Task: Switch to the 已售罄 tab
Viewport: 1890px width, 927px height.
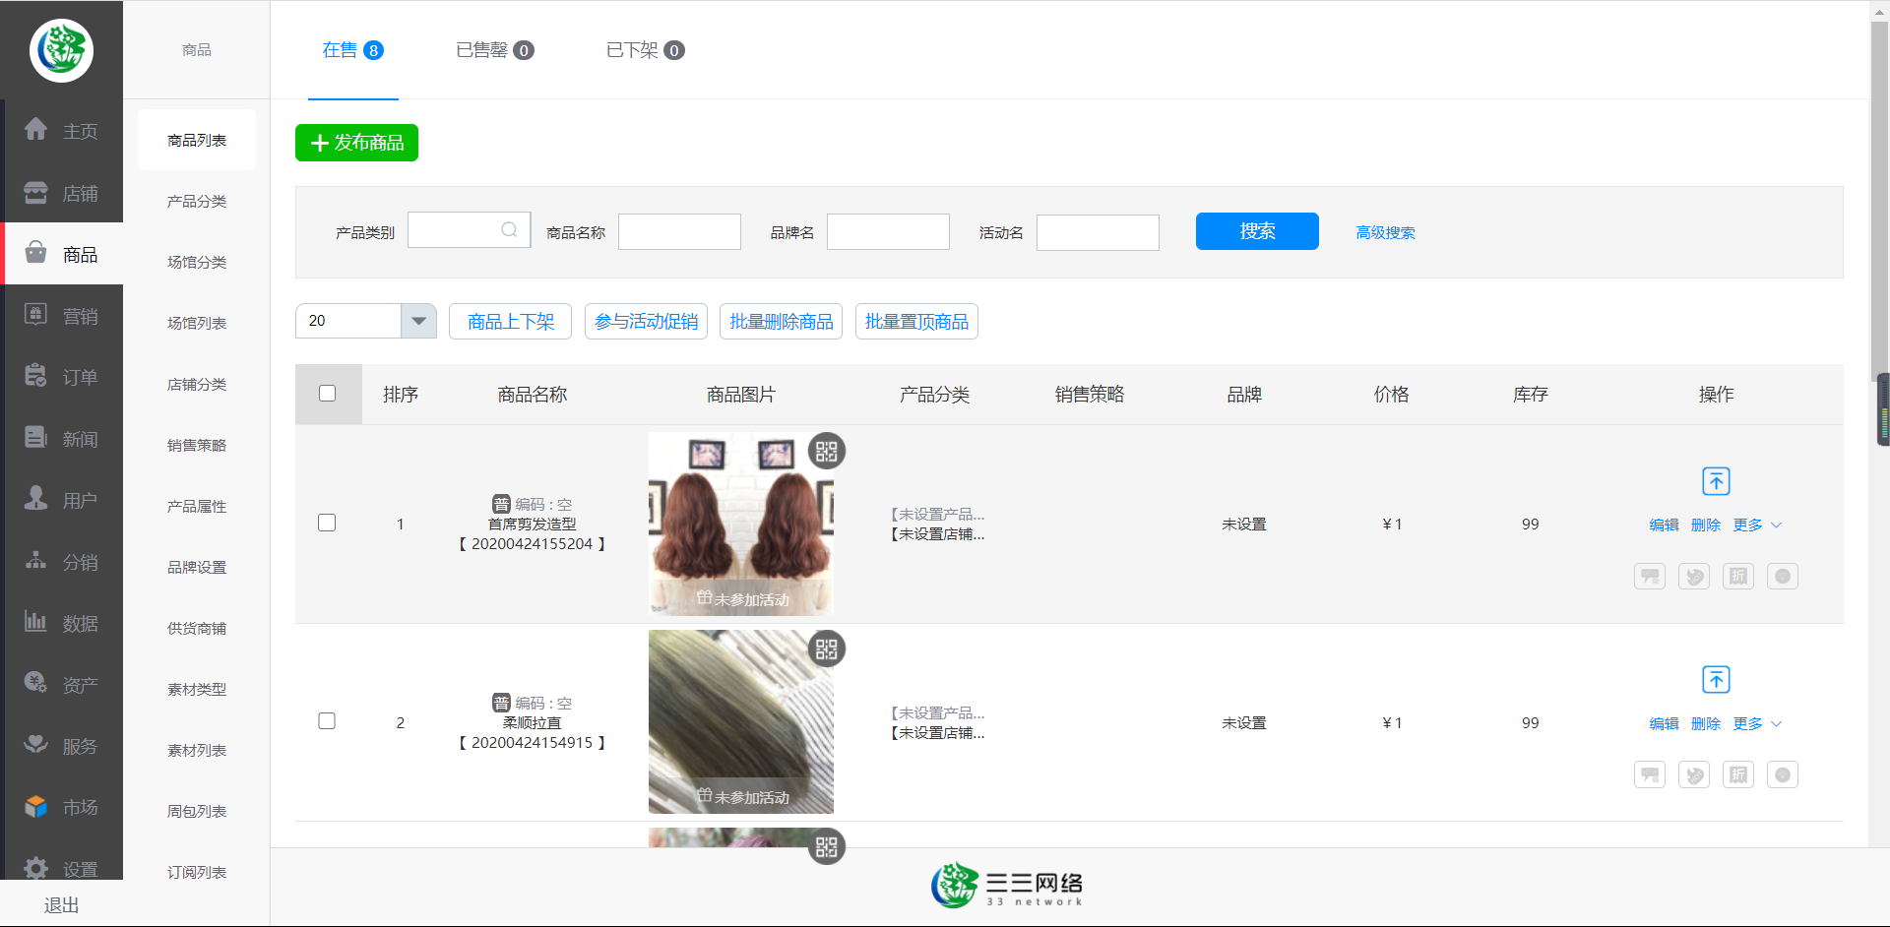Action: tap(494, 50)
